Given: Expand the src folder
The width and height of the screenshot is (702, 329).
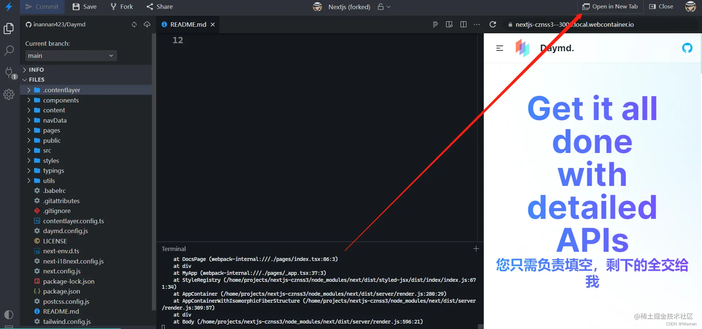Looking at the screenshot, I should 86,150.
